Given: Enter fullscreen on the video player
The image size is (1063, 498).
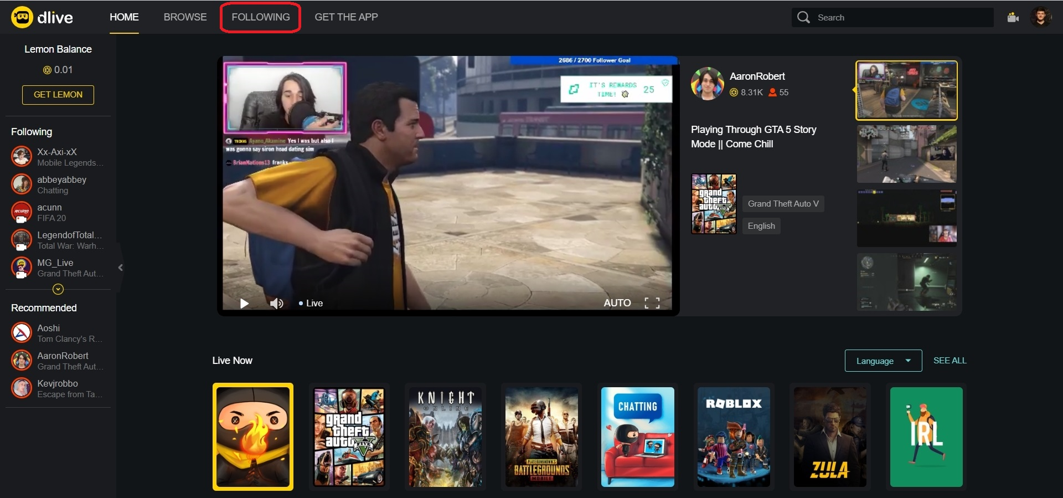Looking at the screenshot, I should [652, 303].
